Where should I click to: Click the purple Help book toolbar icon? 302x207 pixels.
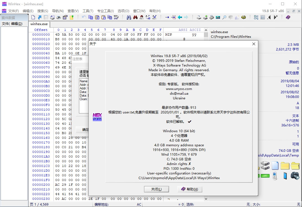(x=288, y=17)
